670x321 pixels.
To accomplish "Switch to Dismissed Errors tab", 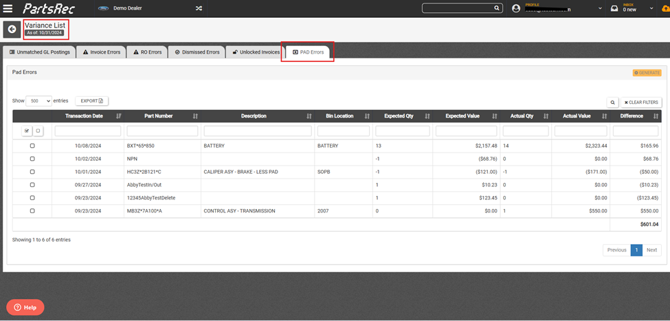I will coord(196,52).
